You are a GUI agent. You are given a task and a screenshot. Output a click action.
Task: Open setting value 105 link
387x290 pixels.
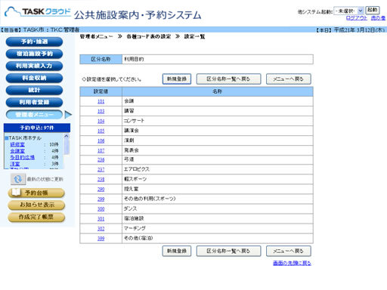click(x=101, y=131)
